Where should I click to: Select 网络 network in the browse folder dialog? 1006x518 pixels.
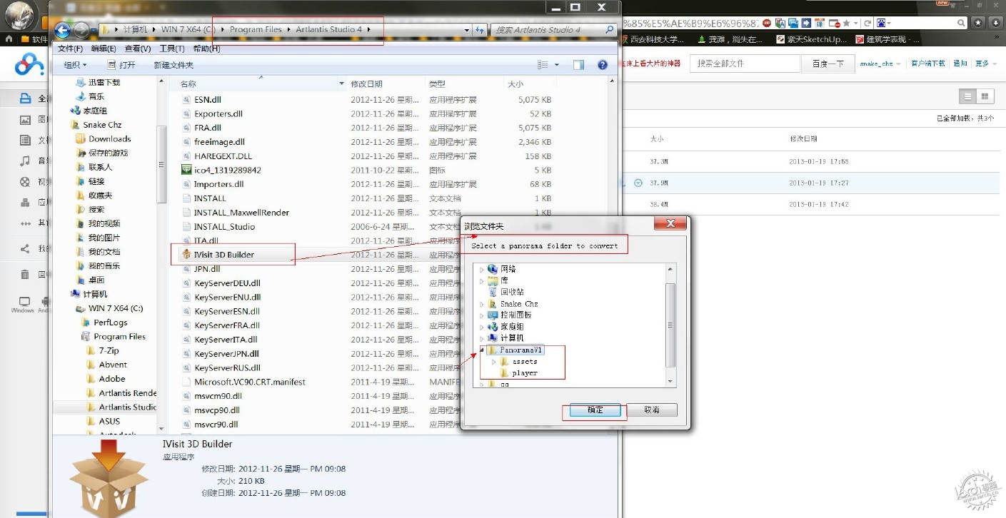(x=502, y=269)
